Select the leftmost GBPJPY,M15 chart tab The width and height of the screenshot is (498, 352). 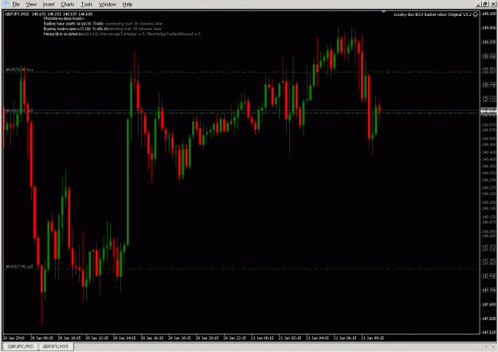tap(21, 346)
